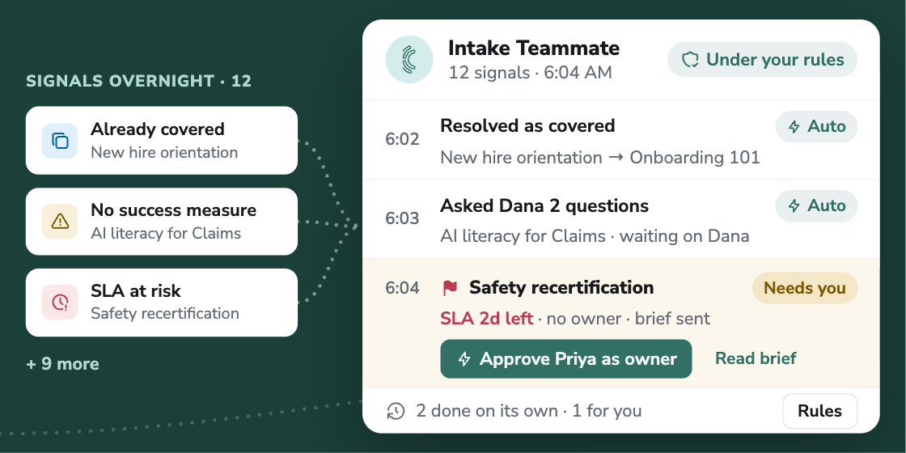Open the Already covered signal card
Image resolution: width=906 pixels, height=453 pixels.
[x=162, y=141]
